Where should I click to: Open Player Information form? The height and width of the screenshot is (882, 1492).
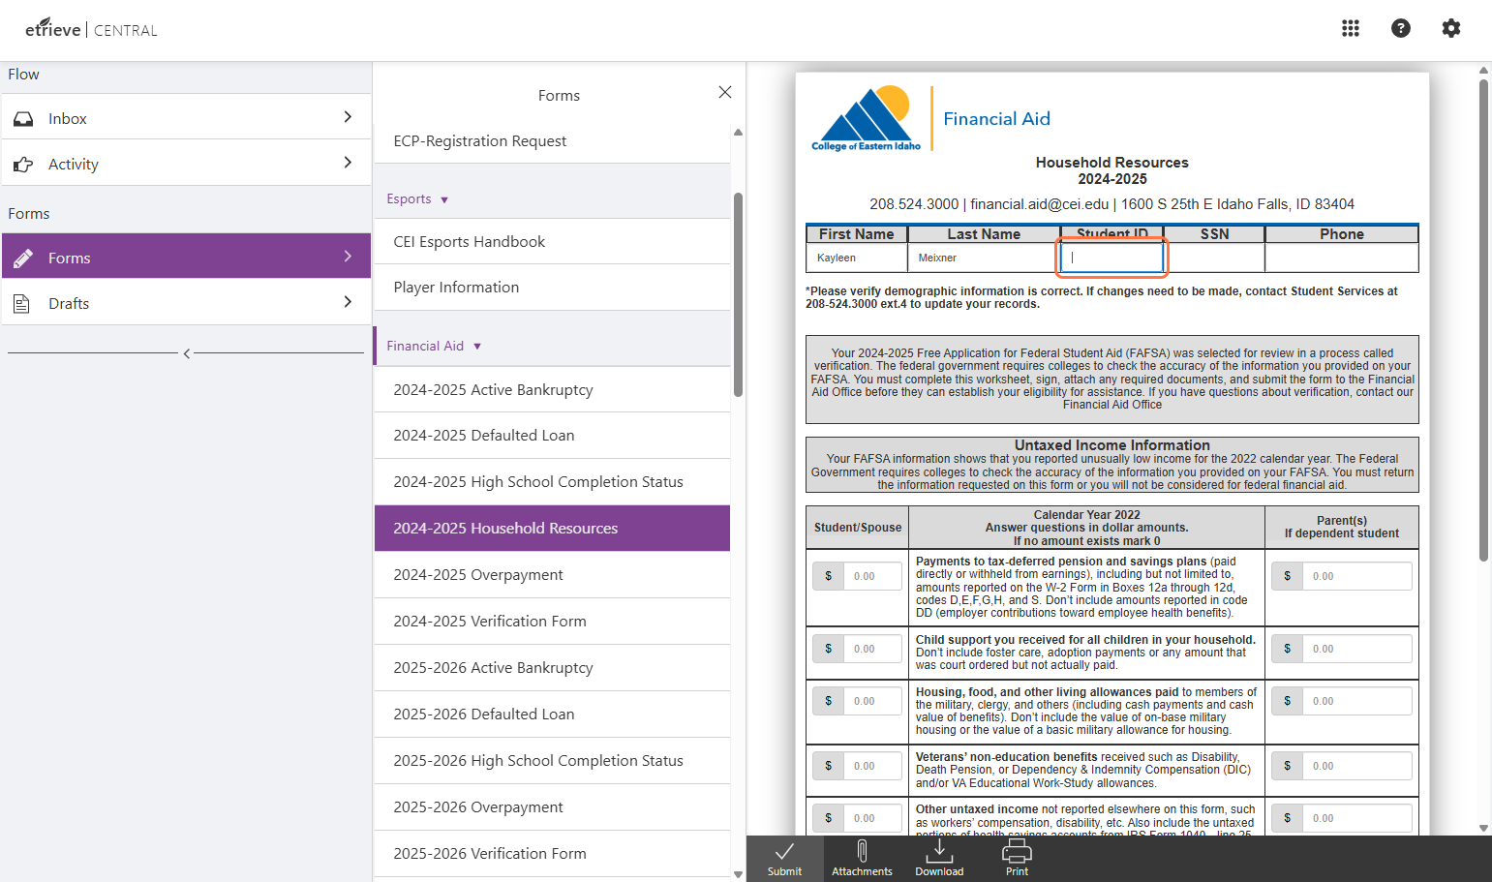tap(552, 288)
